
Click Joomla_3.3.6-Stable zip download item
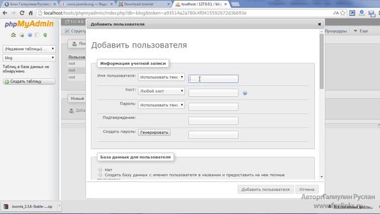tap(28, 206)
